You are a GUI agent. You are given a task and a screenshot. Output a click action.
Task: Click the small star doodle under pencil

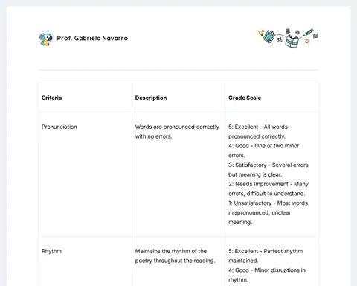click(x=307, y=41)
